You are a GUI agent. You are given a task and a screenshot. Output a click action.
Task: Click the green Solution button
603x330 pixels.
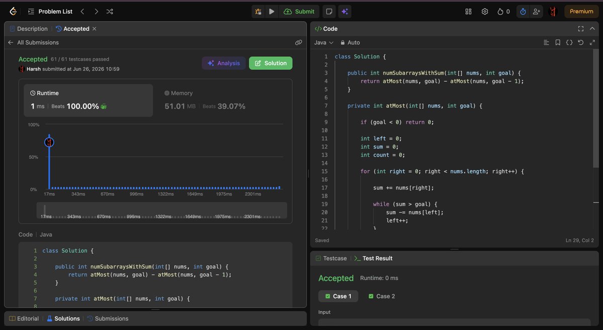tap(270, 63)
